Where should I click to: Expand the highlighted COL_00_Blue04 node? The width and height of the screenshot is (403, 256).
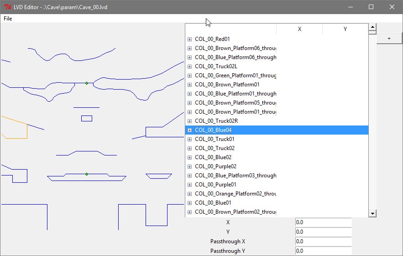point(189,130)
